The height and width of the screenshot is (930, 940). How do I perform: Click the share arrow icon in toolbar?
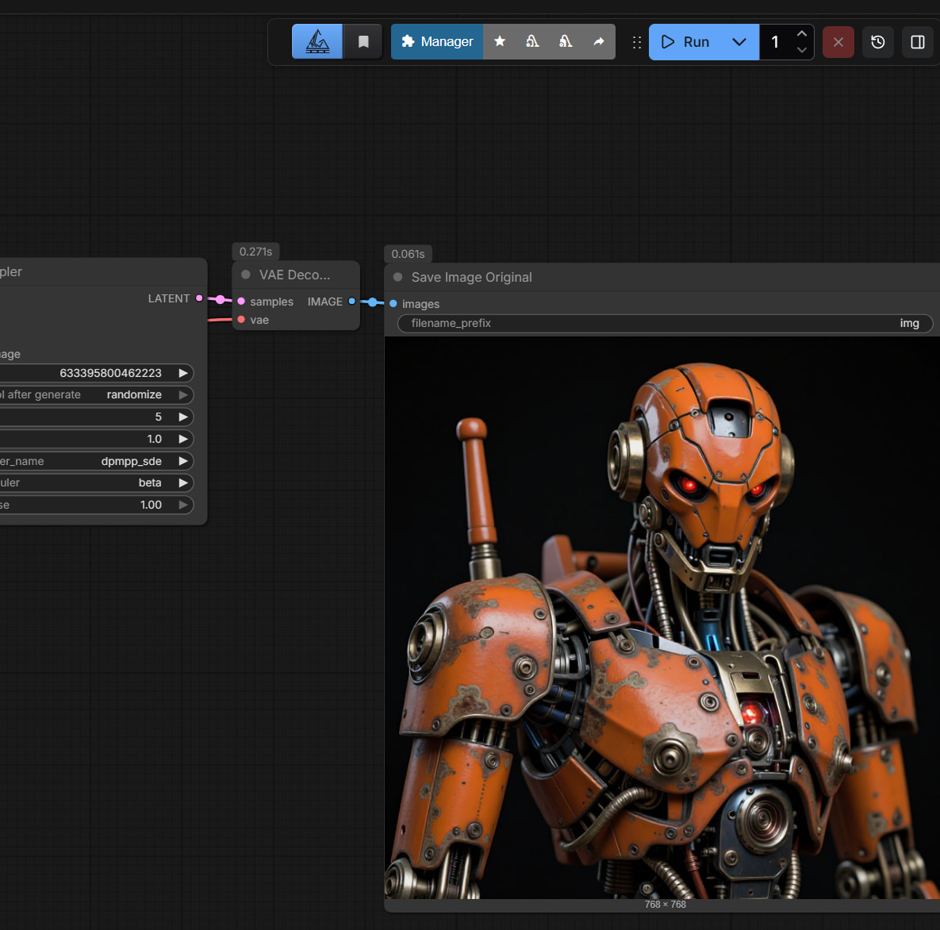pos(599,41)
